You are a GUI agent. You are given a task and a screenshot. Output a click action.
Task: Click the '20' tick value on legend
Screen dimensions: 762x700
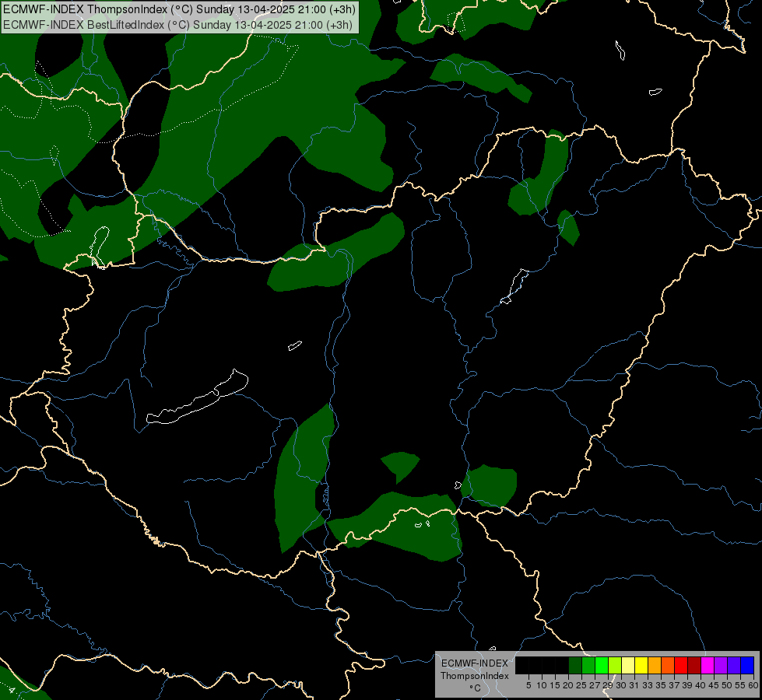coord(569,685)
